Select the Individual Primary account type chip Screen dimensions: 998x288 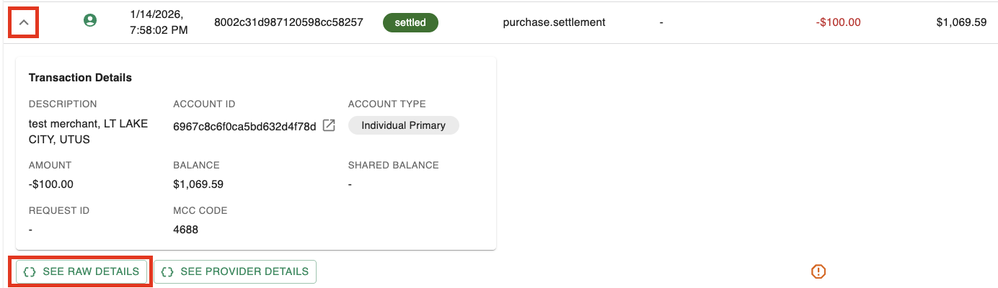403,125
